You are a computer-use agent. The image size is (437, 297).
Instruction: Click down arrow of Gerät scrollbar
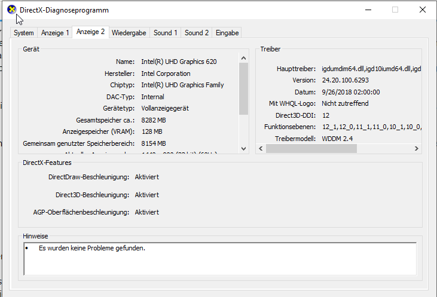coord(243,148)
